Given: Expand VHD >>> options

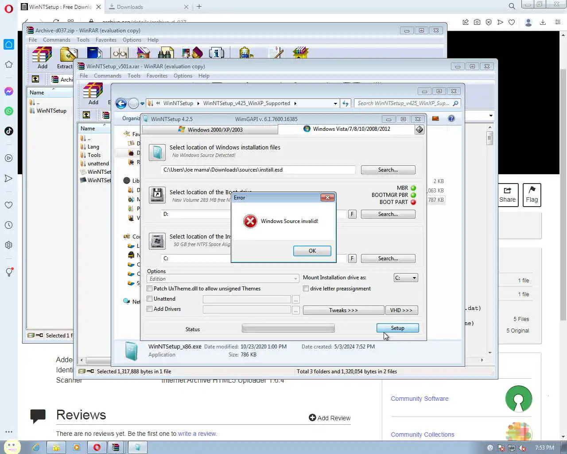Looking at the screenshot, I should pos(401,310).
